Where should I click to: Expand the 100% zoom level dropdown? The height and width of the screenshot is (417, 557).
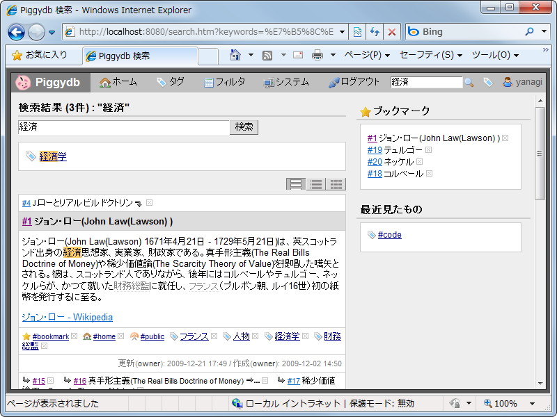point(532,404)
